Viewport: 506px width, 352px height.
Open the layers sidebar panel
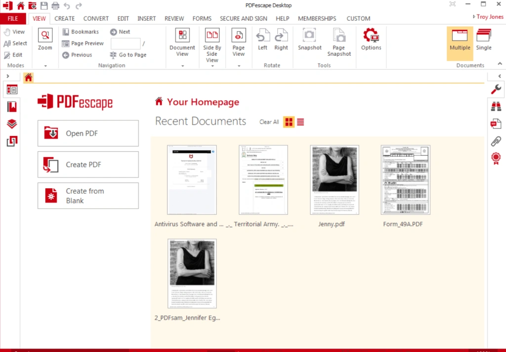click(x=12, y=124)
